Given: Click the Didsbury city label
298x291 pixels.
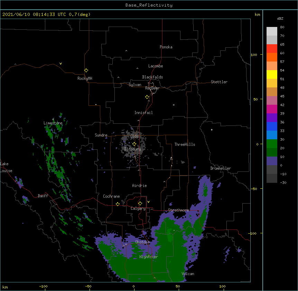Looking at the screenshot, I should tap(133, 149).
